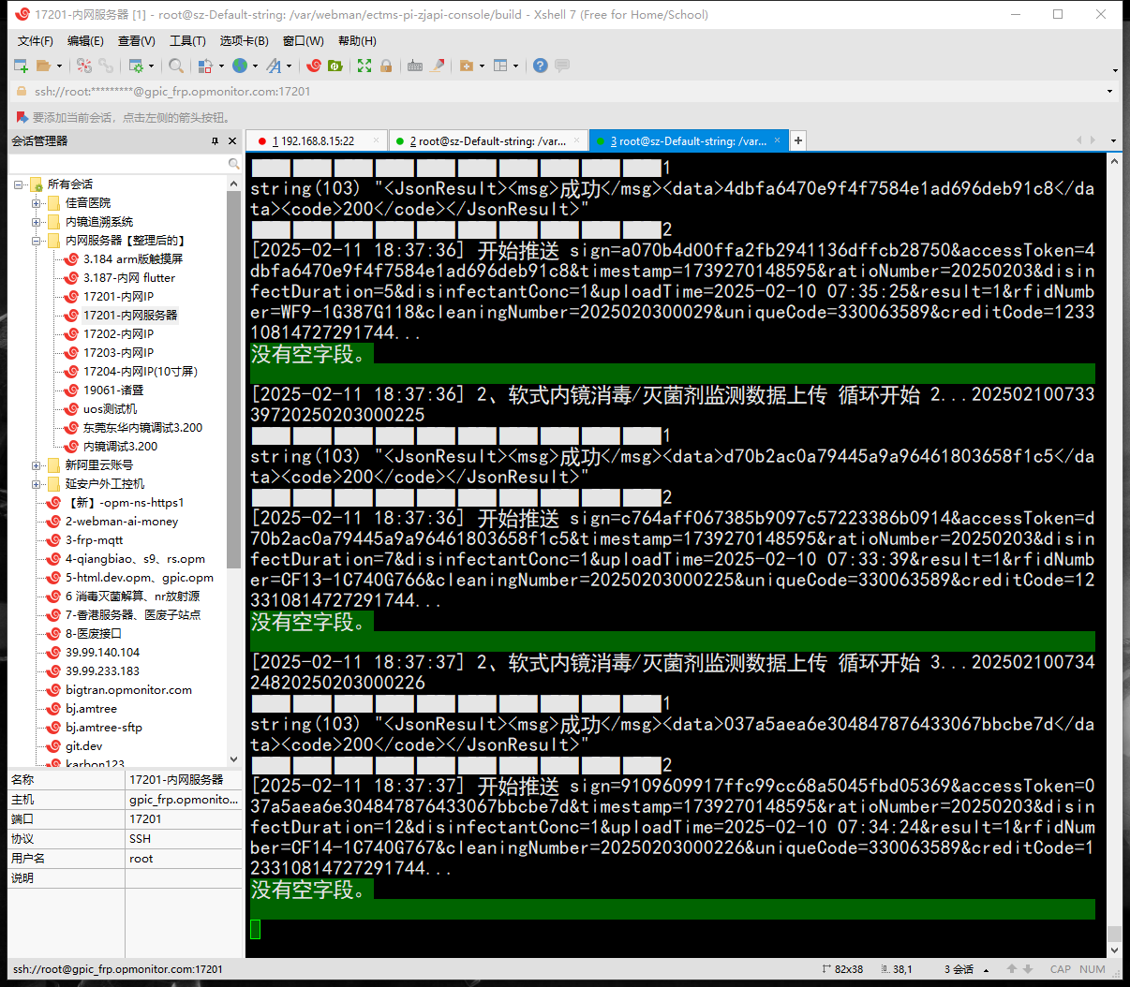Open the find magnifier tool

point(176,66)
